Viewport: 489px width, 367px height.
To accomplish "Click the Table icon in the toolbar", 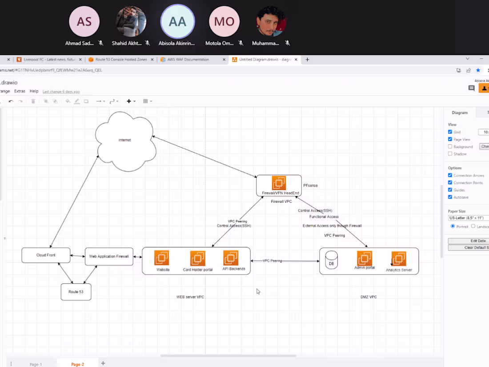I will click(145, 101).
